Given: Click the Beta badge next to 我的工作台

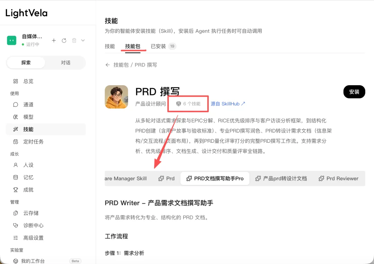Looking at the screenshot, I should coord(75,261).
